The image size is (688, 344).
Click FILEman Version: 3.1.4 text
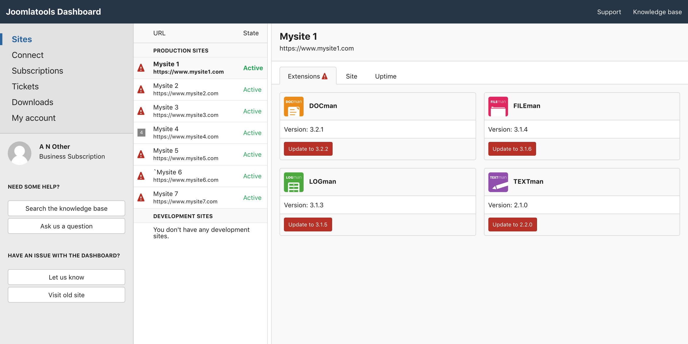[x=508, y=129]
